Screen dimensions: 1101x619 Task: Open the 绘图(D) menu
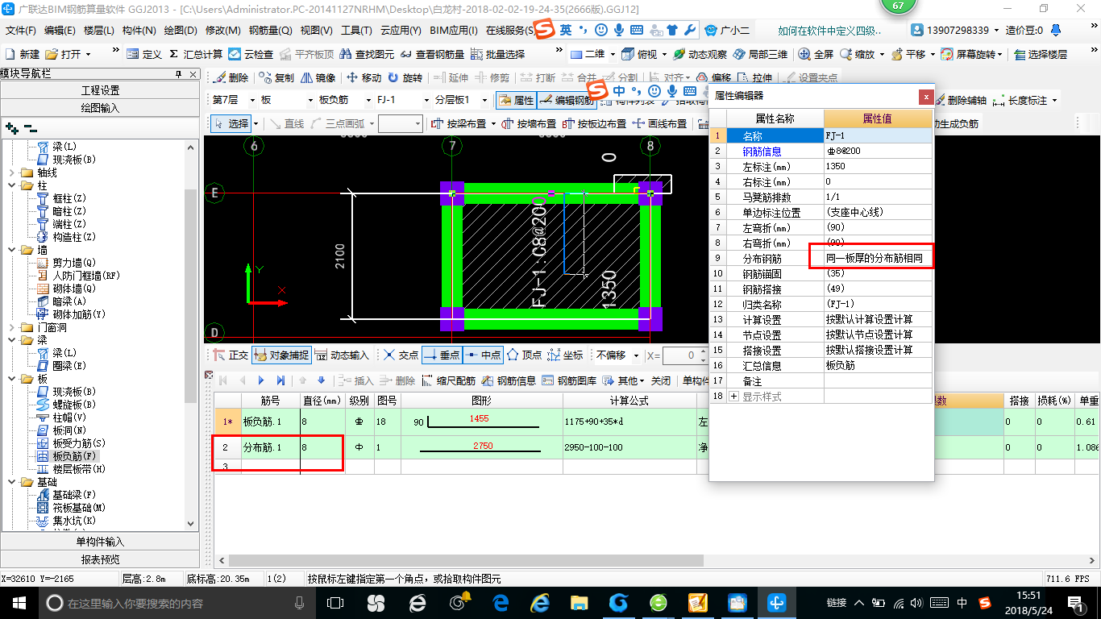coord(180,31)
